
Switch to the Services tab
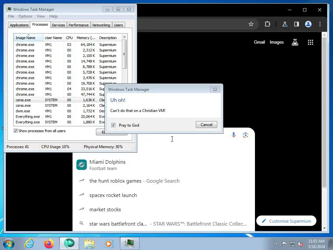point(58,25)
